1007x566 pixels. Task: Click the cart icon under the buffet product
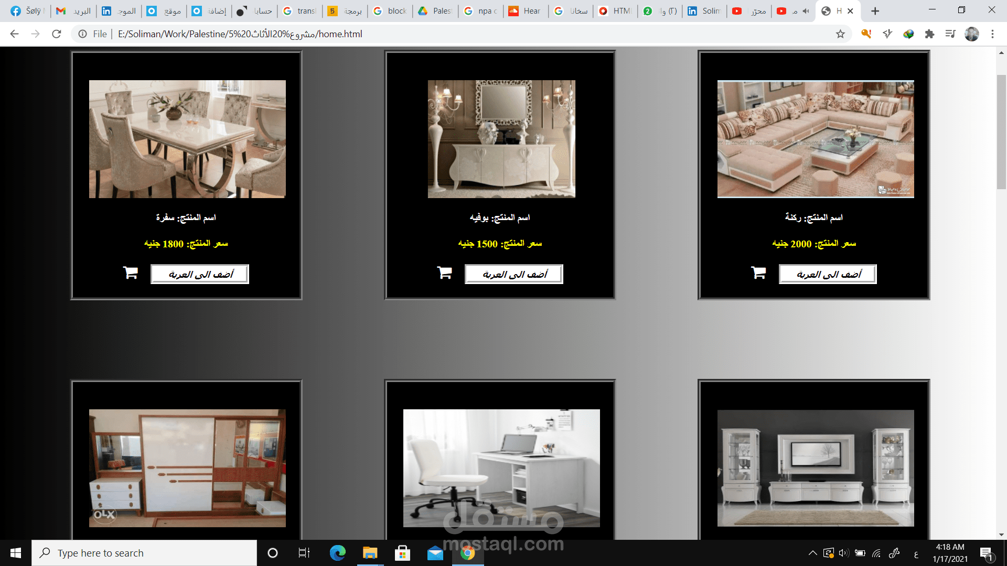coord(444,273)
